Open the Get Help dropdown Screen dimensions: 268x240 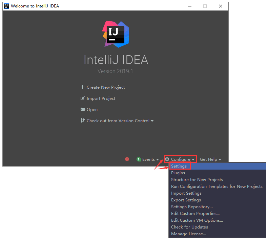coord(210,159)
